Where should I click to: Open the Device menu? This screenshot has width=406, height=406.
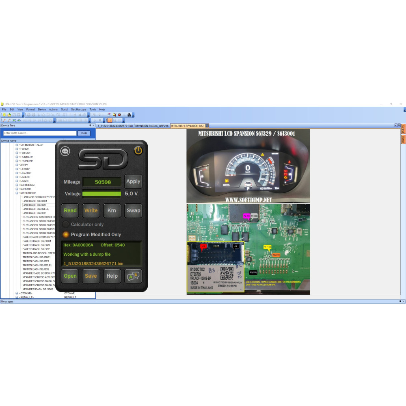coord(42,109)
